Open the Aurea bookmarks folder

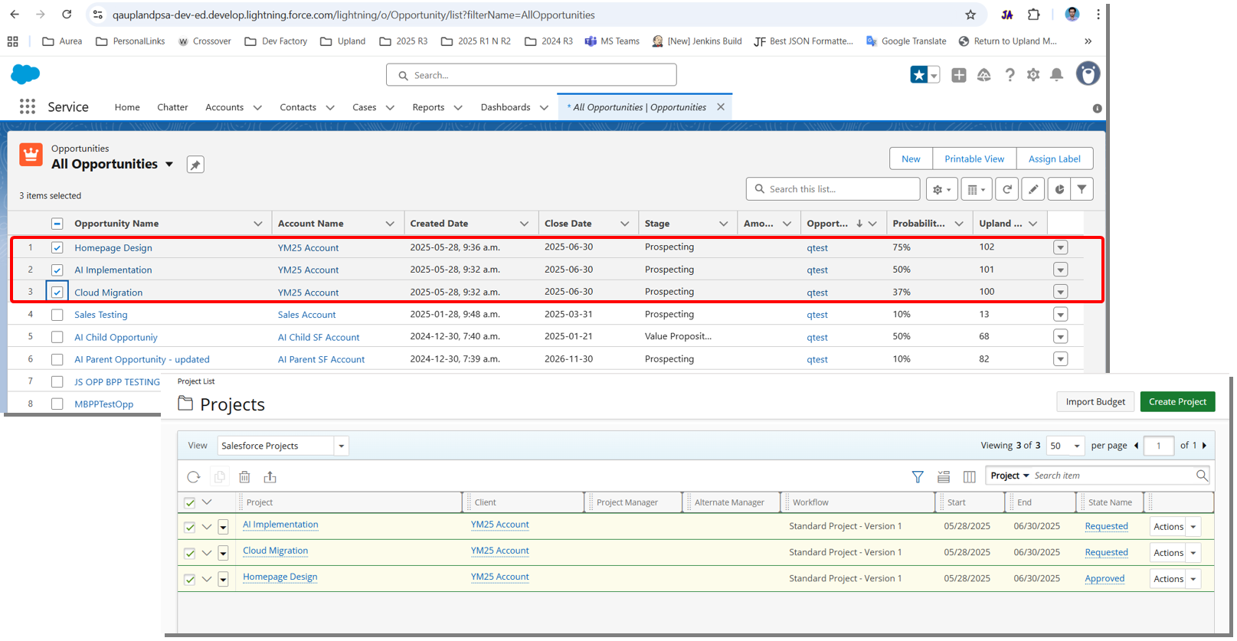62,41
